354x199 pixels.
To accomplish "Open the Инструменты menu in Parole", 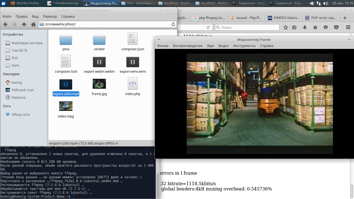I will [244, 46].
